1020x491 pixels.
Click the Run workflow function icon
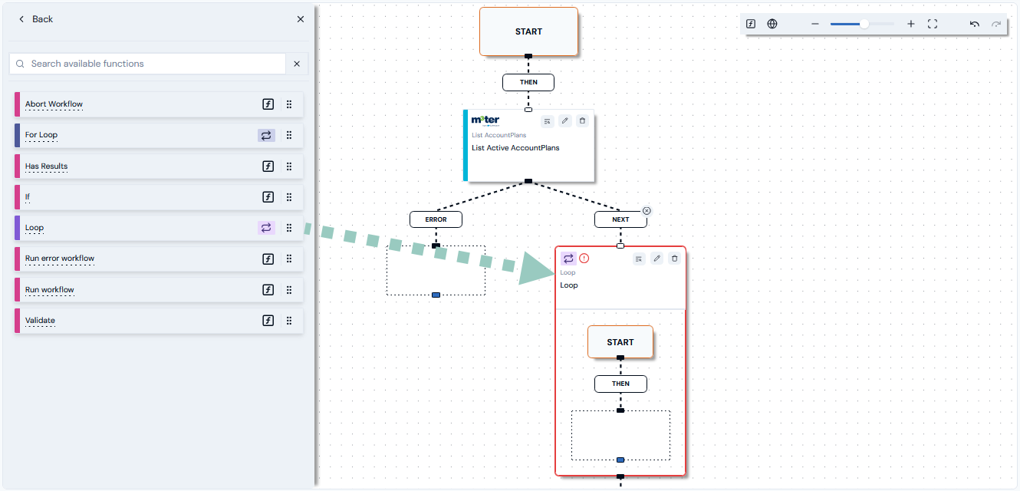268,290
